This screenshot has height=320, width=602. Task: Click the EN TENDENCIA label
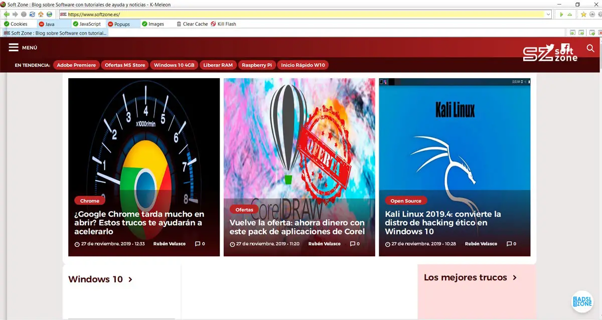pyautogui.click(x=33, y=65)
